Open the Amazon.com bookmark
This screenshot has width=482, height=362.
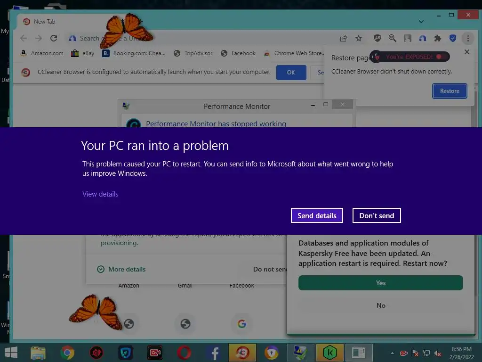[x=42, y=53]
